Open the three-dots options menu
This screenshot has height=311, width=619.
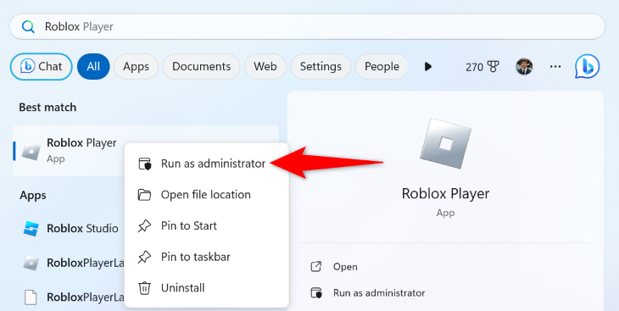point(555,67)
